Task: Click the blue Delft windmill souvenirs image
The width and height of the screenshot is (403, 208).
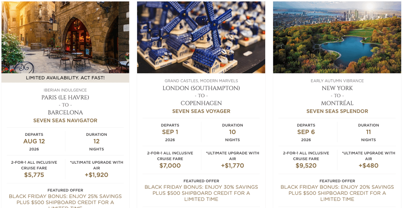Action: pos(201,37)
